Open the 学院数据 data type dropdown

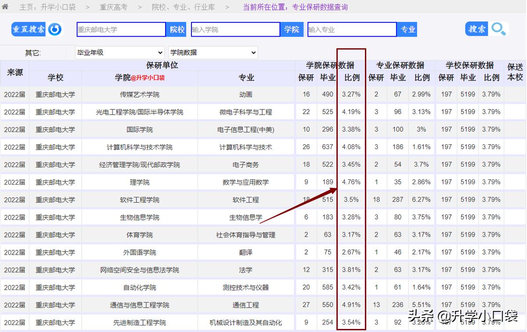point(213,52)
